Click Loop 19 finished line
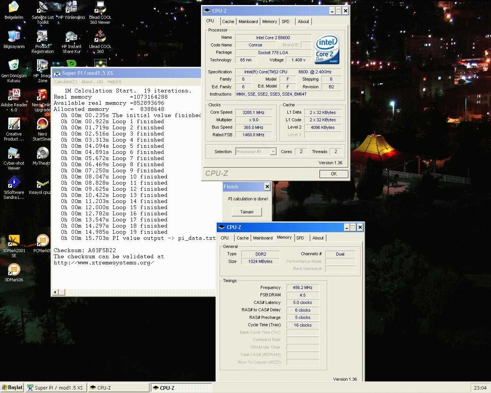Viewport: 491px width, 393px height. 114,232
